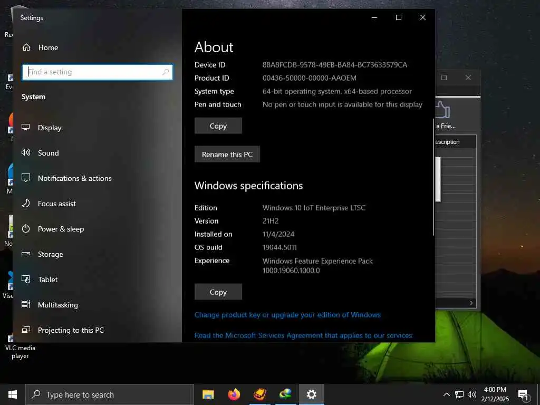Click the 64-bit operating system text

pos(337,91)
